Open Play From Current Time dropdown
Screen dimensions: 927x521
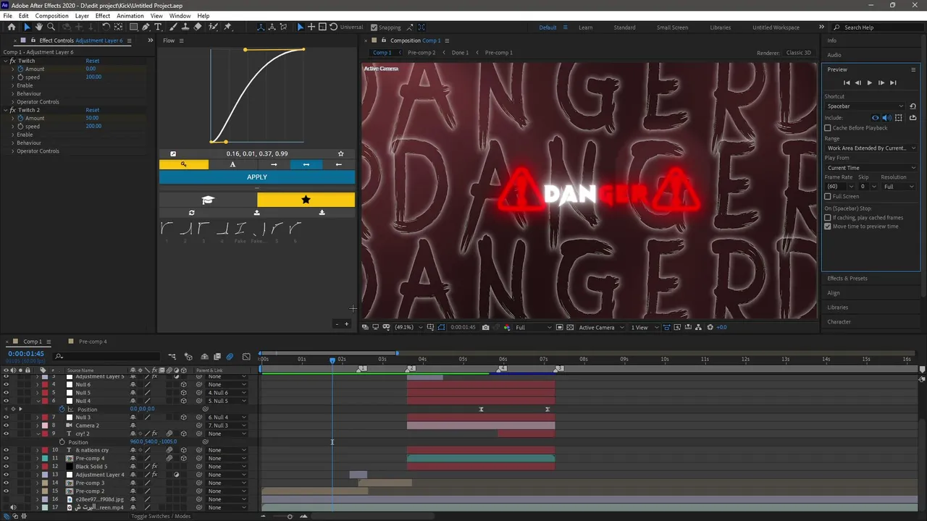coord(871,168)
